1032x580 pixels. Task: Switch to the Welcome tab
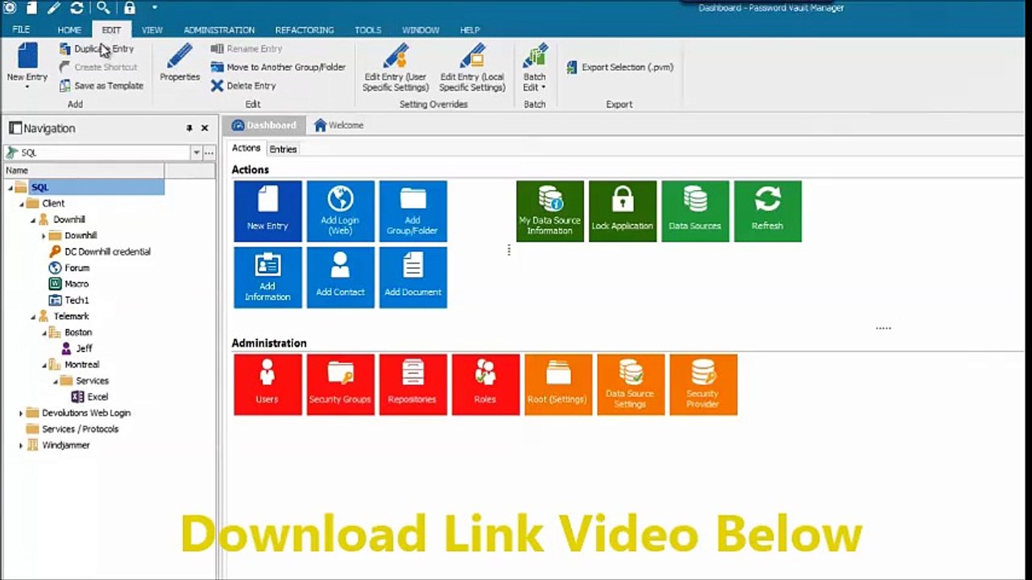coord(339,126)
